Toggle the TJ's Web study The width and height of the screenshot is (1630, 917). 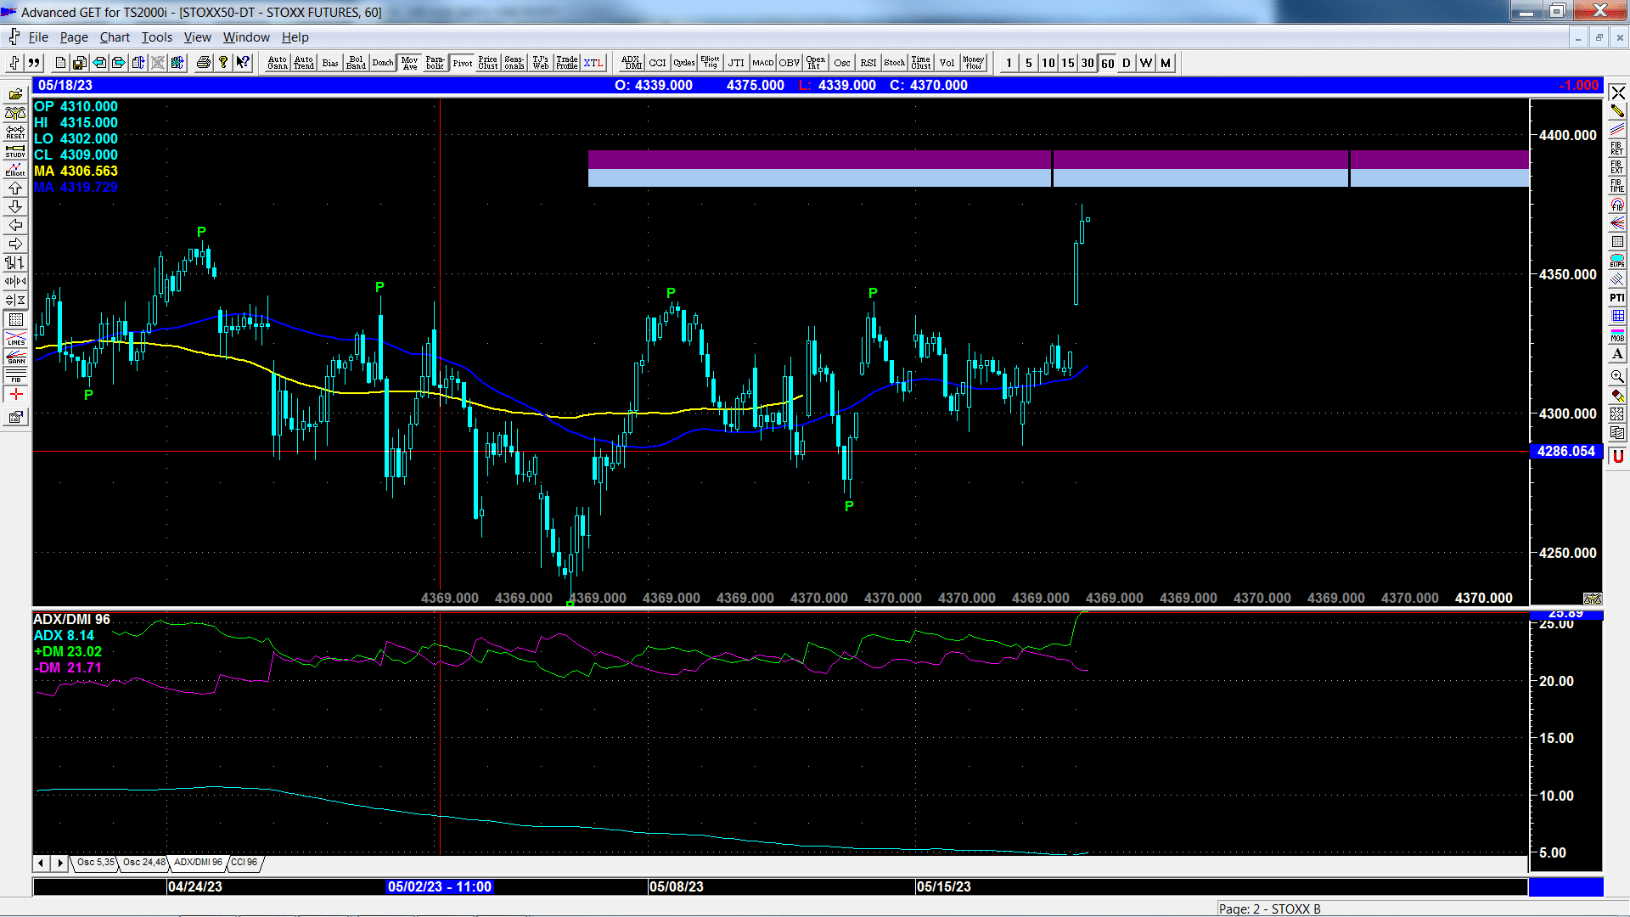[x=541, y=63]
